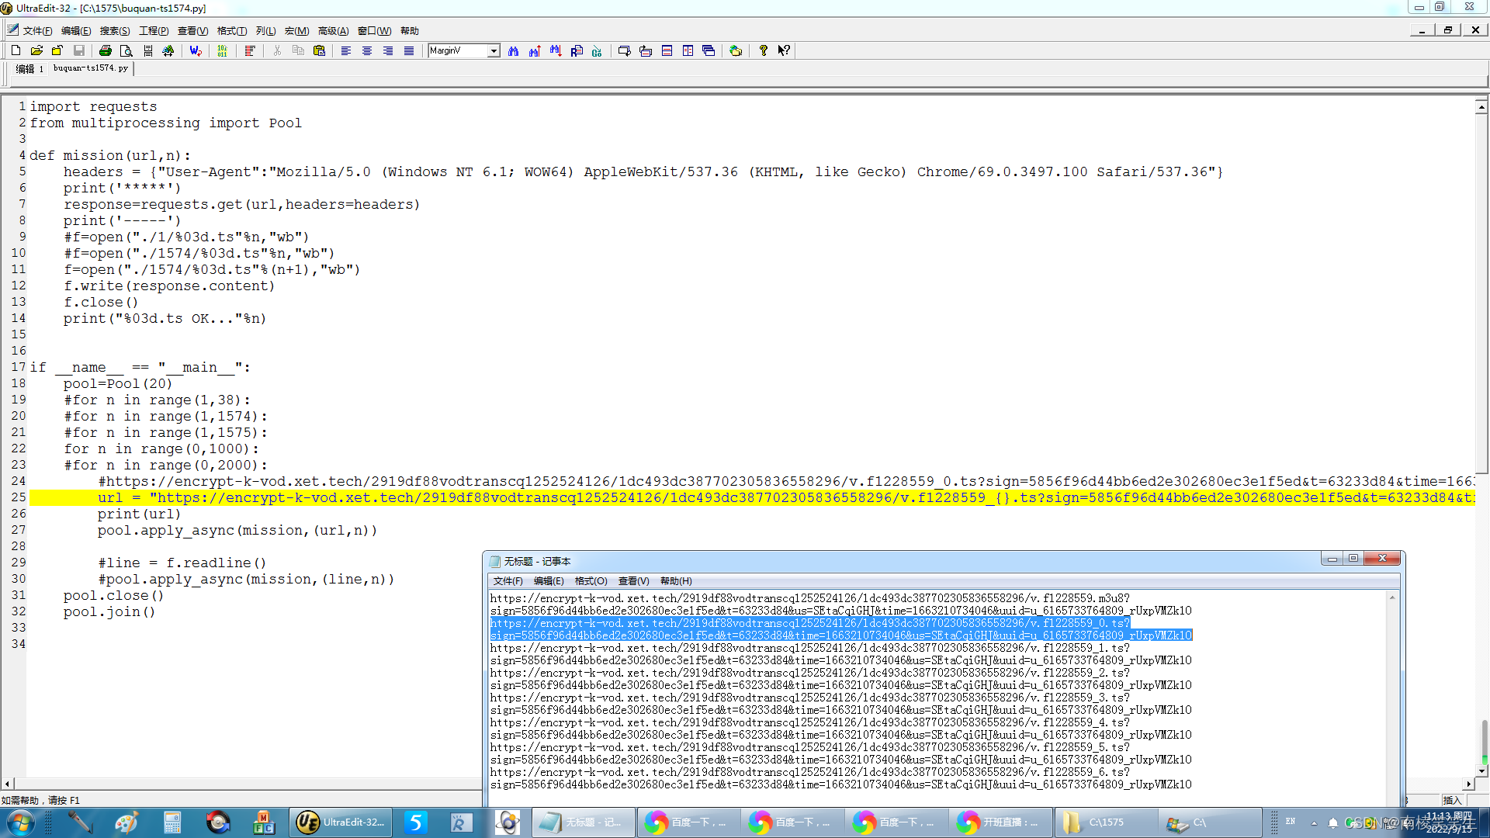The image size is (1490, 838).
Task: Switch to Notepad 无标题 taskbar button
Action: (x=583, y=822)
